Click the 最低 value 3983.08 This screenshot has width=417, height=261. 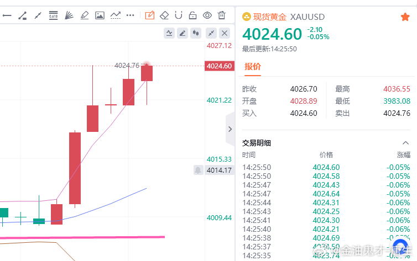click(397, 101)
